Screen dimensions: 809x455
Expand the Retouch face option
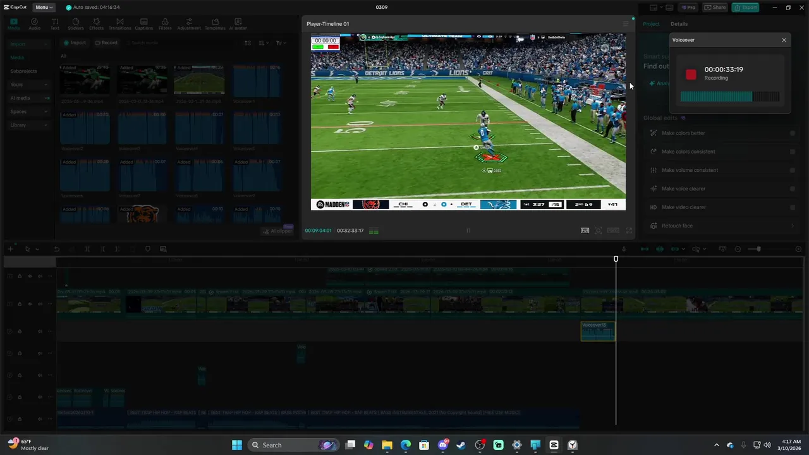click(x=793, y=226)
